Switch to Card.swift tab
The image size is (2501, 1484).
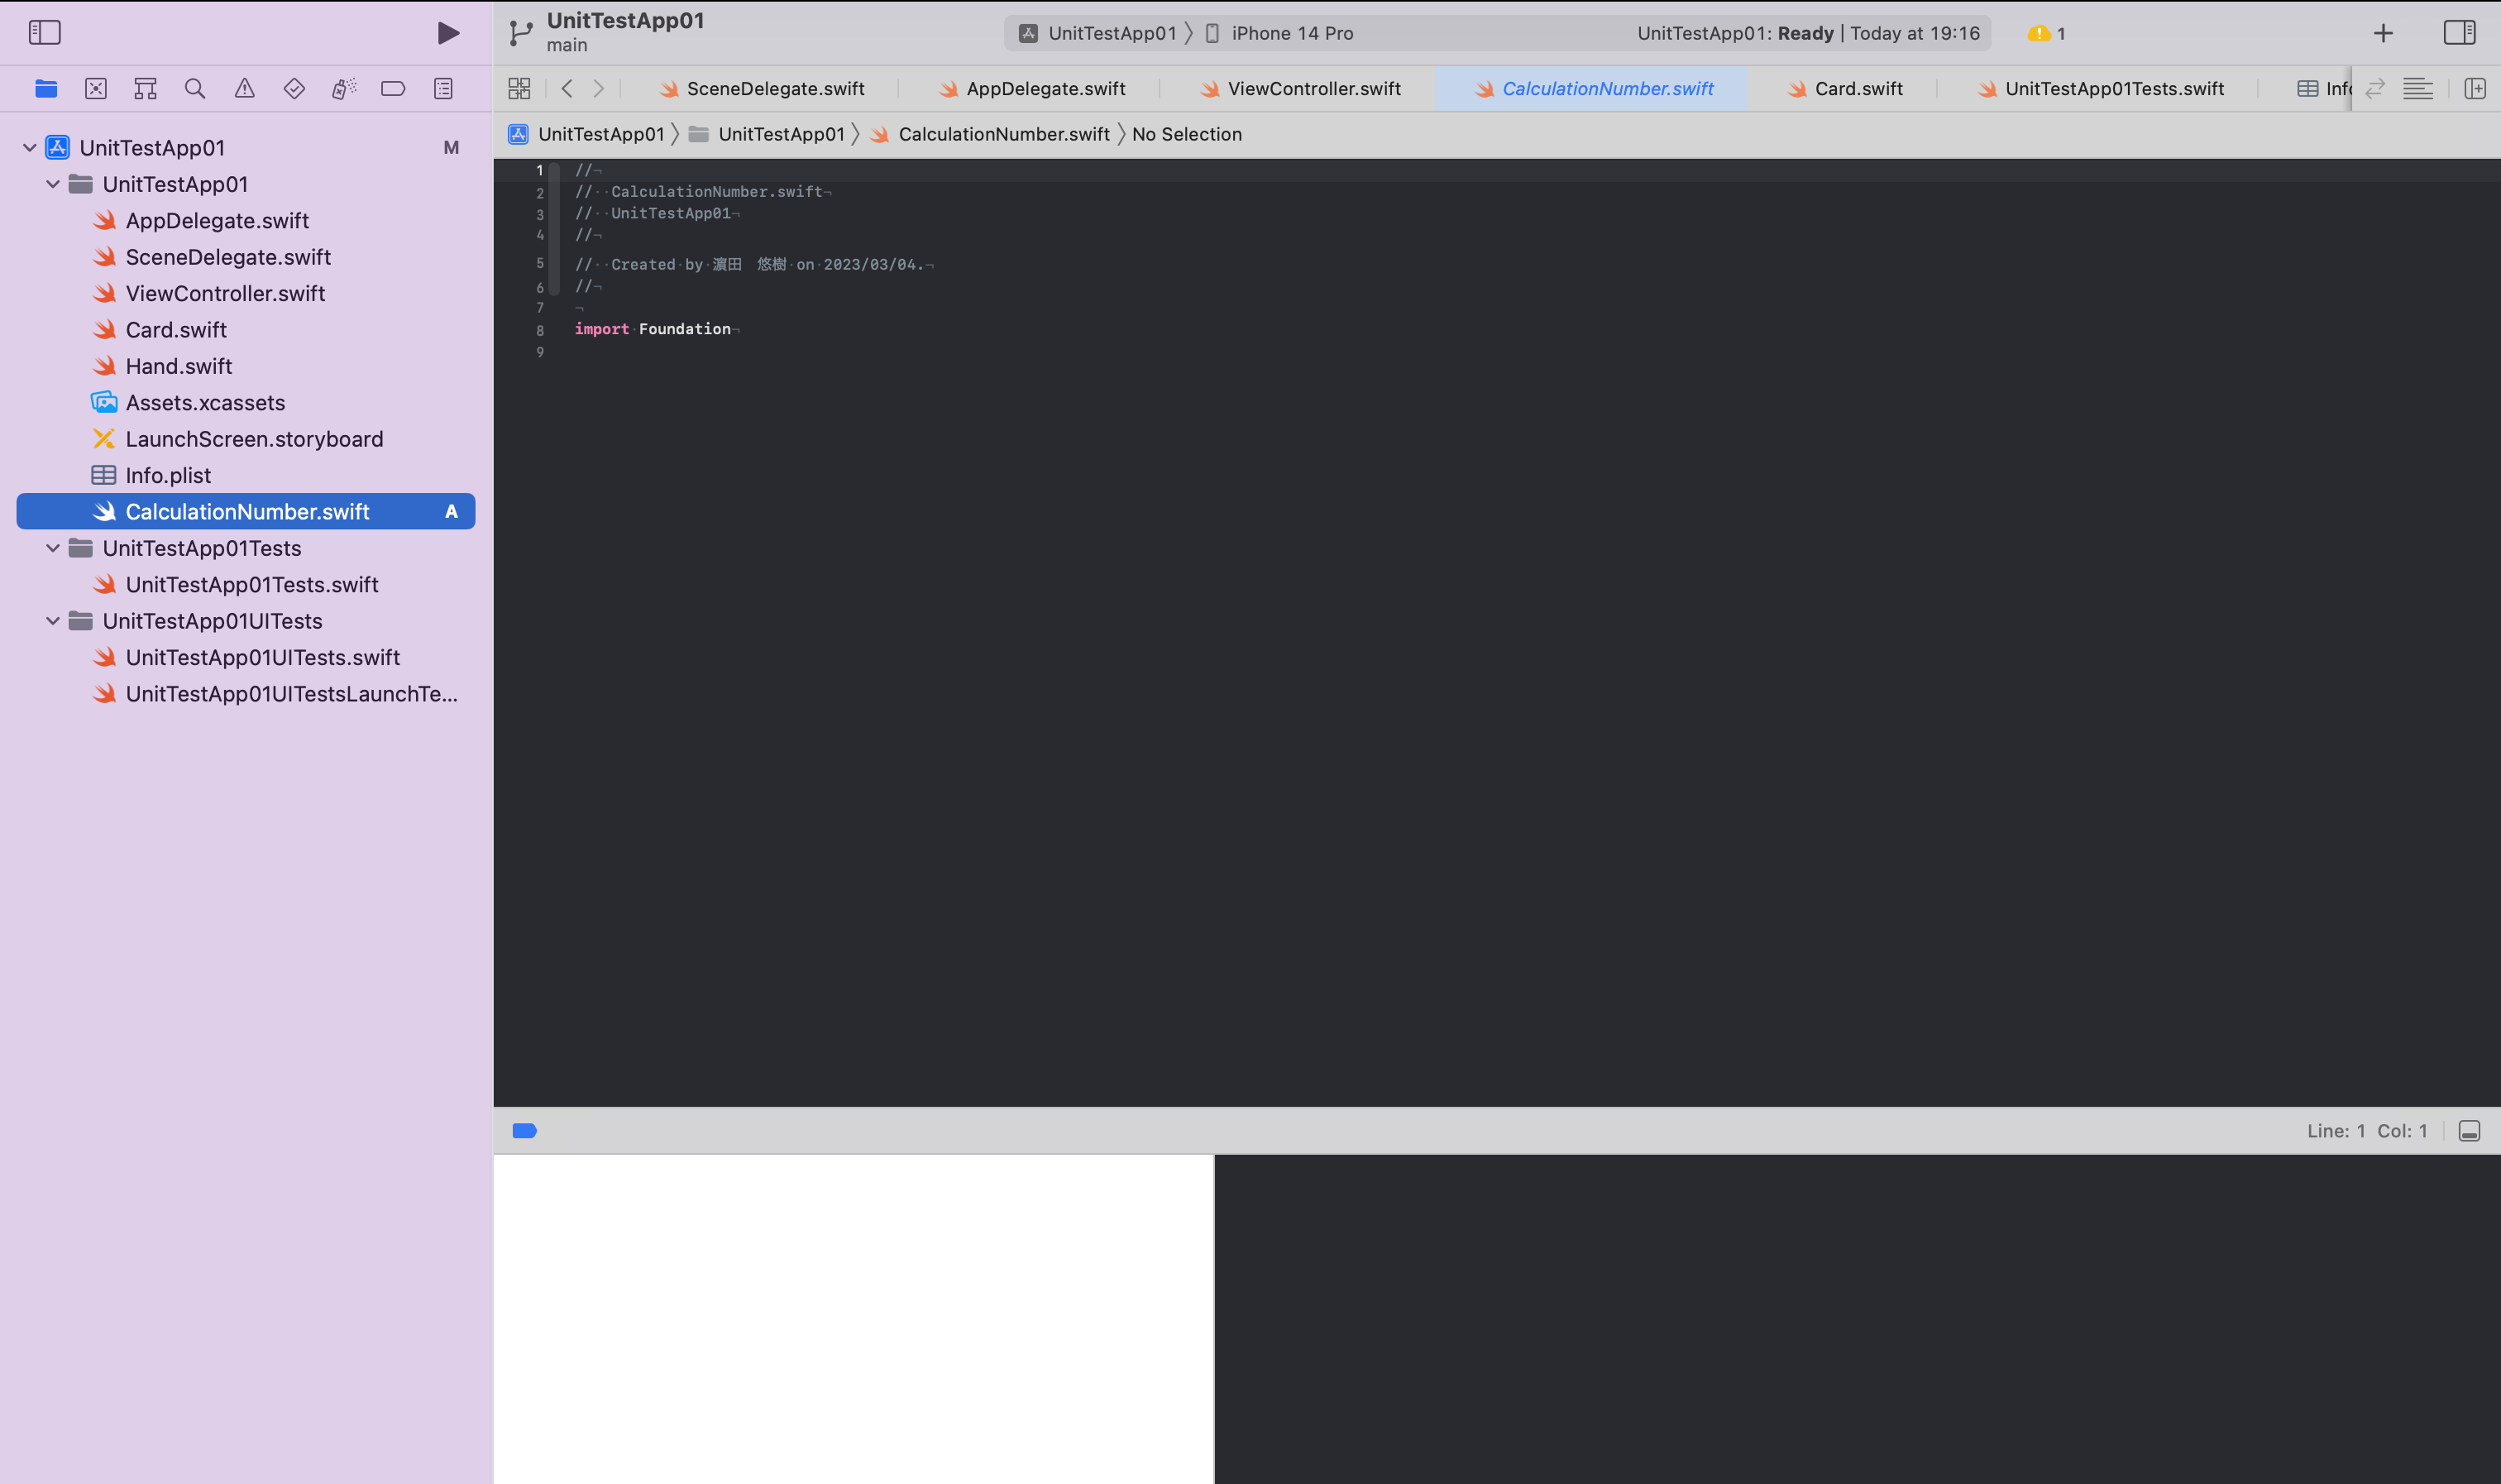click(1844, 89)
